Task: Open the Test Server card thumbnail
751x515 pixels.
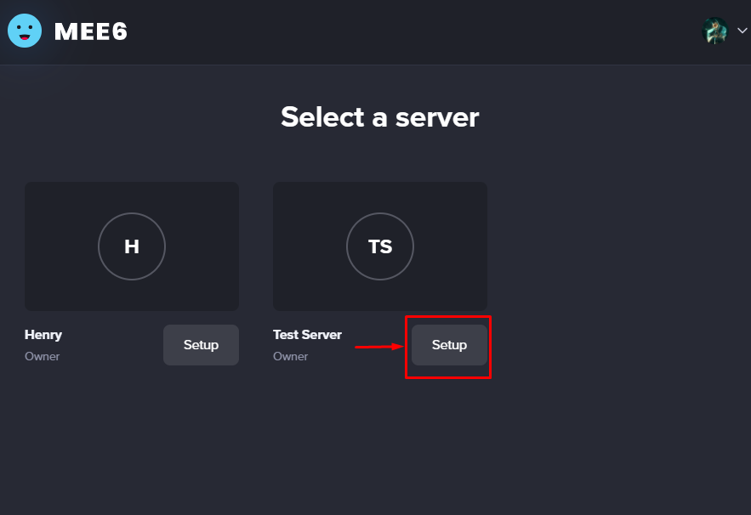Action: pyautogui.click(x=380, y=246)
